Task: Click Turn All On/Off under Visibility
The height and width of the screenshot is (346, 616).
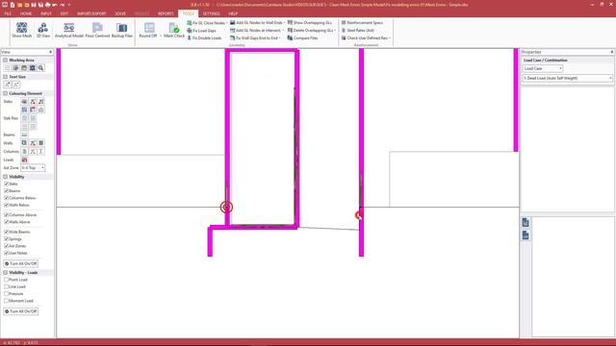Action: click(21, 263)
